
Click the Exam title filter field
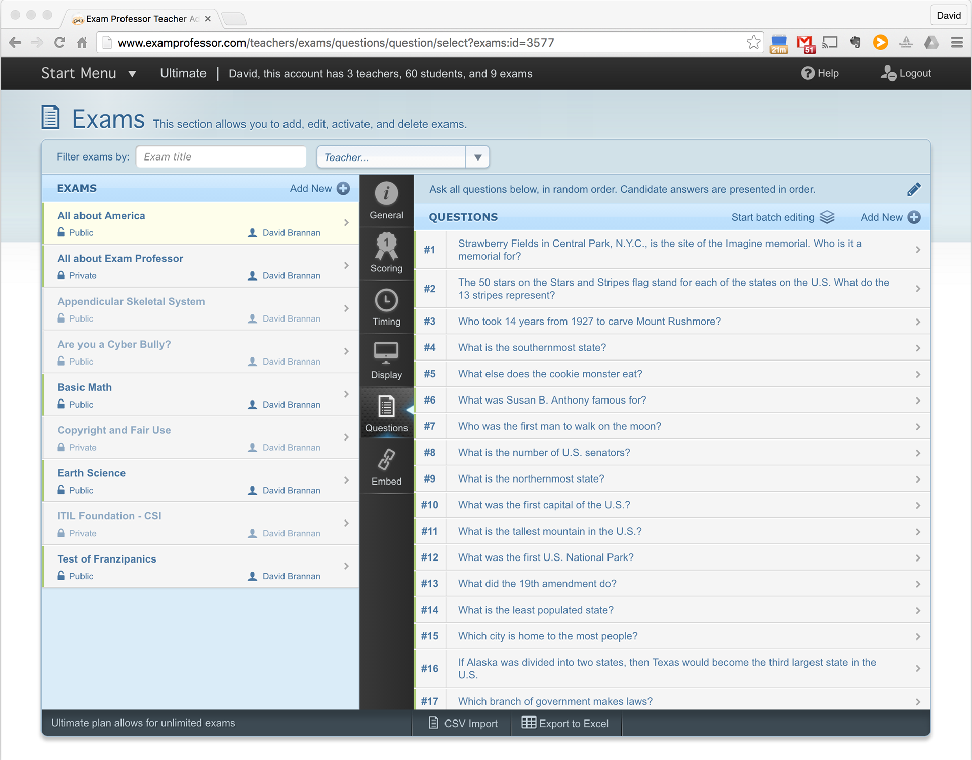[x=221, y=157]
